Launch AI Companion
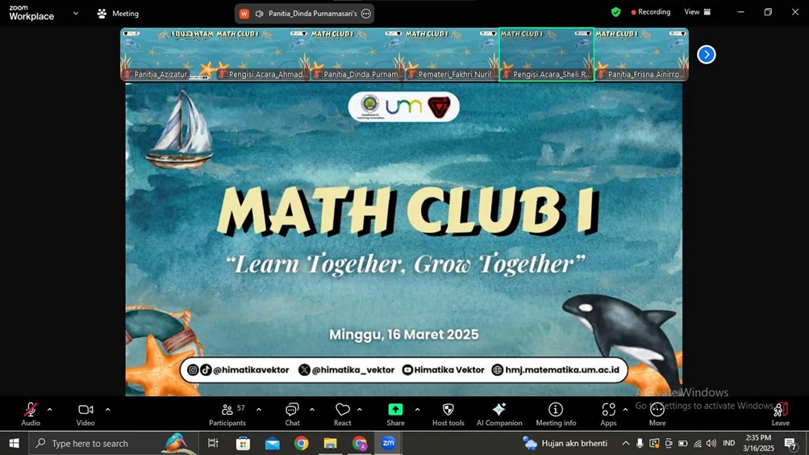Viewport: 809px width, 455px height. (499, 414)
